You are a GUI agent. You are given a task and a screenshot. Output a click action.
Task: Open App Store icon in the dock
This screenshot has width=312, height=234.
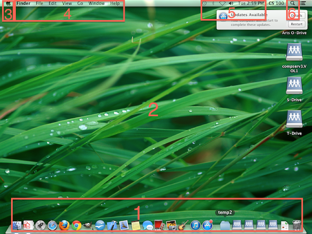click(207, 226)
